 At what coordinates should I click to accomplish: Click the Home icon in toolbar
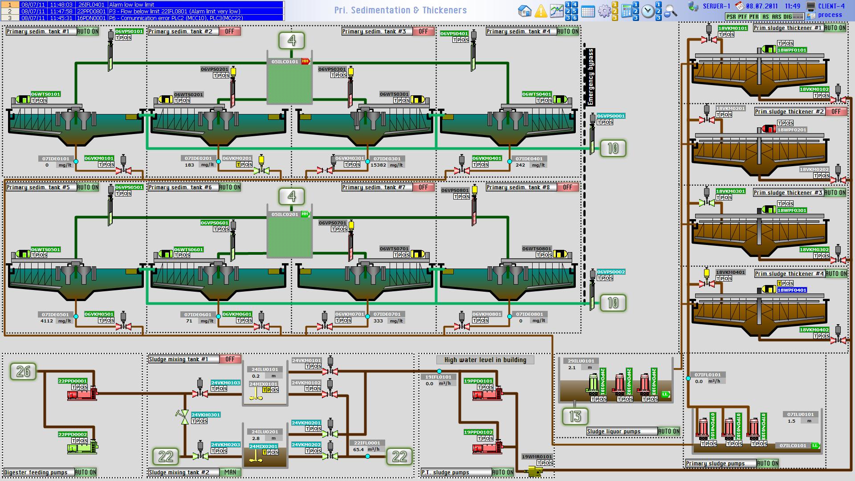click(525, 11)
